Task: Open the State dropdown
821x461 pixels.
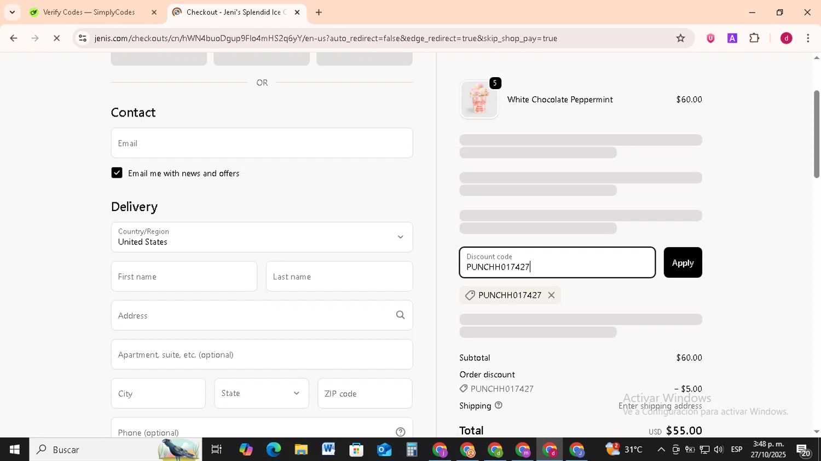Action: [x=262, y=394]
